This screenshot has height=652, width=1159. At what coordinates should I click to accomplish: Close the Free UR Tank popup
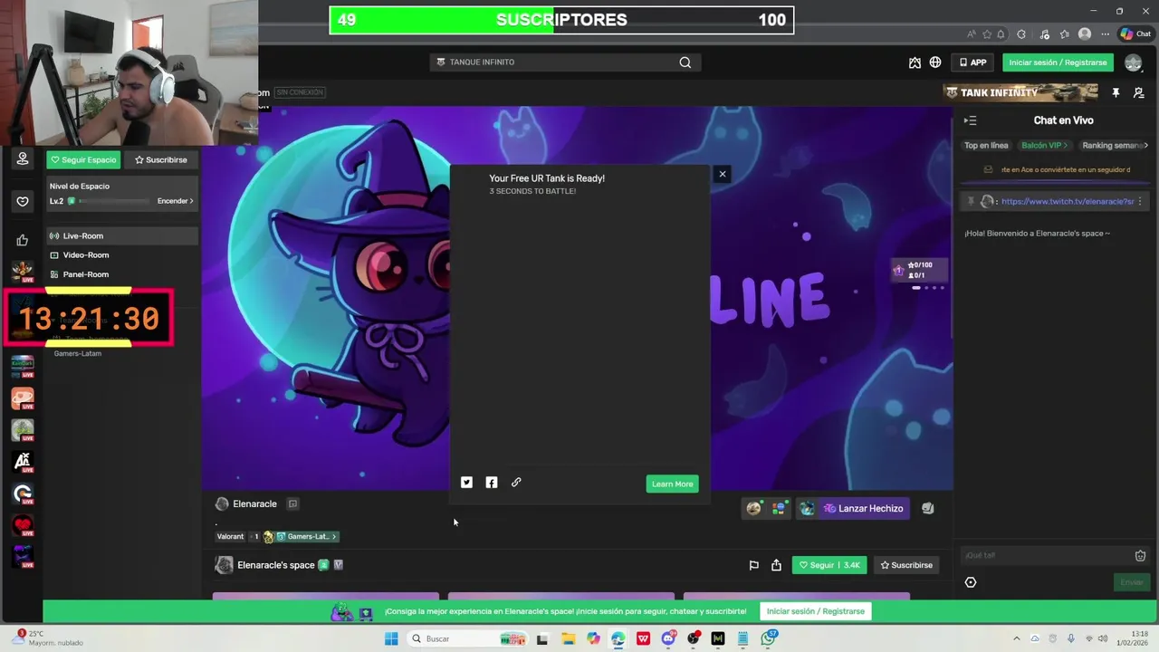click(x=722, y=174)
